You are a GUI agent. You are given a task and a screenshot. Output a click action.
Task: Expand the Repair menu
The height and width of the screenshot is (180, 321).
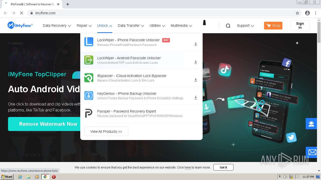pyautogui.click(x=84, y=25)
